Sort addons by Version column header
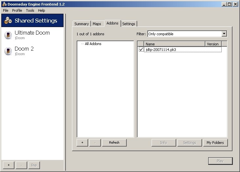The image size is (240, 172). tap(213, 44)
